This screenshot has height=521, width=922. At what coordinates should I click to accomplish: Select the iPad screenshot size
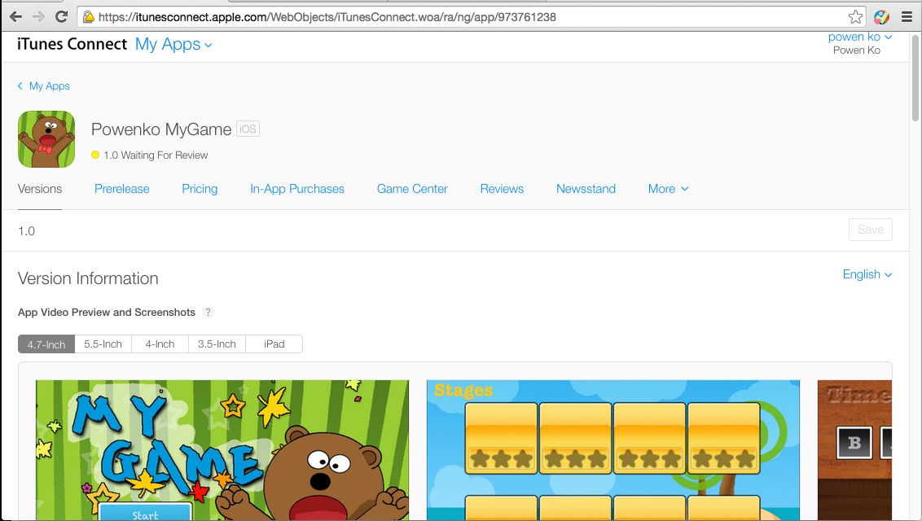point(274,344)
